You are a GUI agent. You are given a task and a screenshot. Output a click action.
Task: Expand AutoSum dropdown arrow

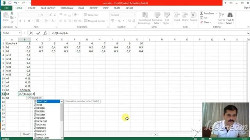(x=216, y=13)
